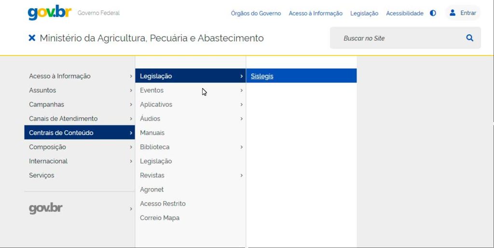Choose Serviços in the left menu
Image resolution: width=494 pixels, height=248 pixels.
coord(80,176)
